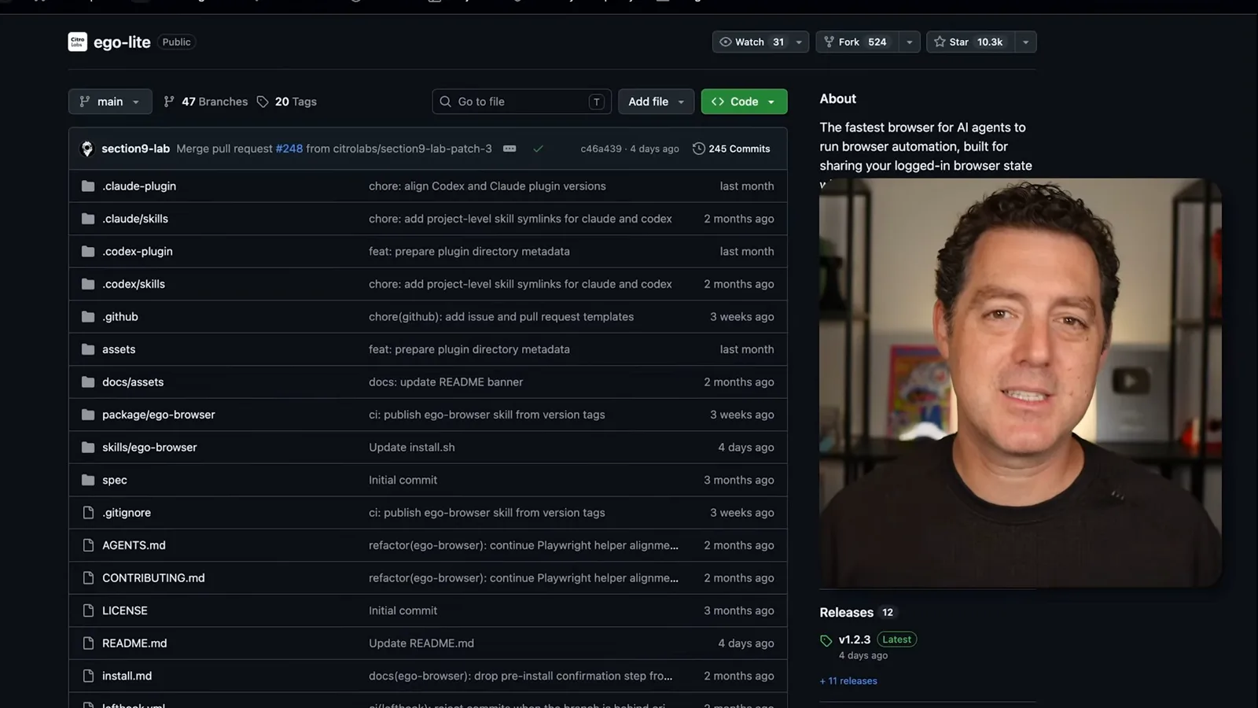Open the main branch selector dropdown
The height and width of the screenshot is (708, 1258).
[x=110, y=101]
